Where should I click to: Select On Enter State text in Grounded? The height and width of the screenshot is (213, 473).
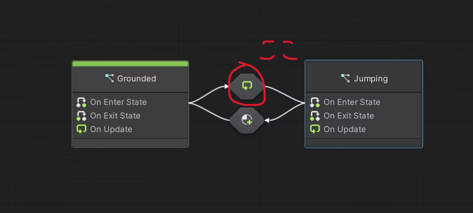[119, 102]
